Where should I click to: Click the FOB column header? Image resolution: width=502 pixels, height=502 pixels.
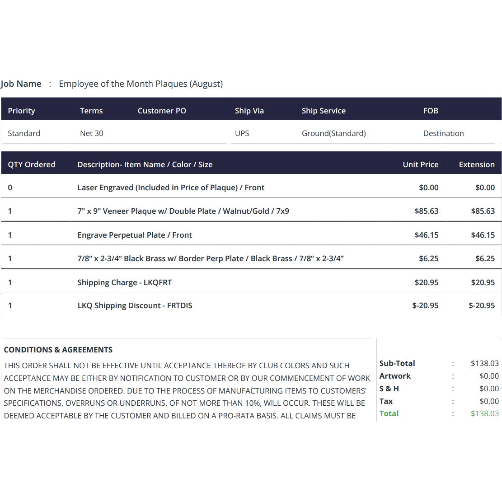tap(431, 111)
